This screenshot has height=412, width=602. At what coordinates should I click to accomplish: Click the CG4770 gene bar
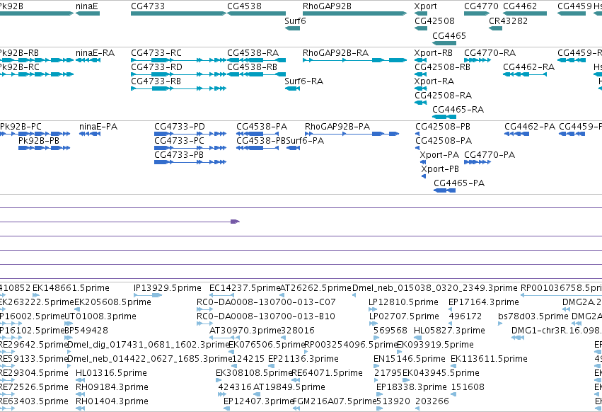477,13
